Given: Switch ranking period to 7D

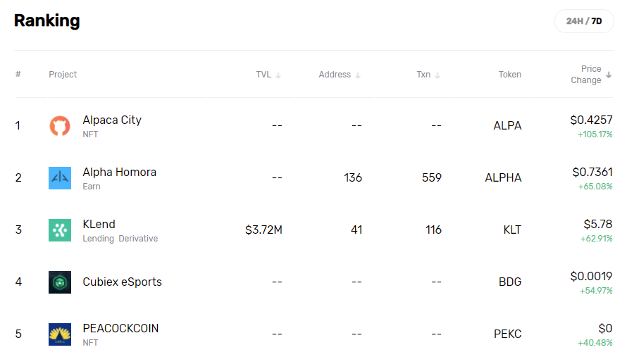Looking at the screenshot, I should (x=597, y=21).
